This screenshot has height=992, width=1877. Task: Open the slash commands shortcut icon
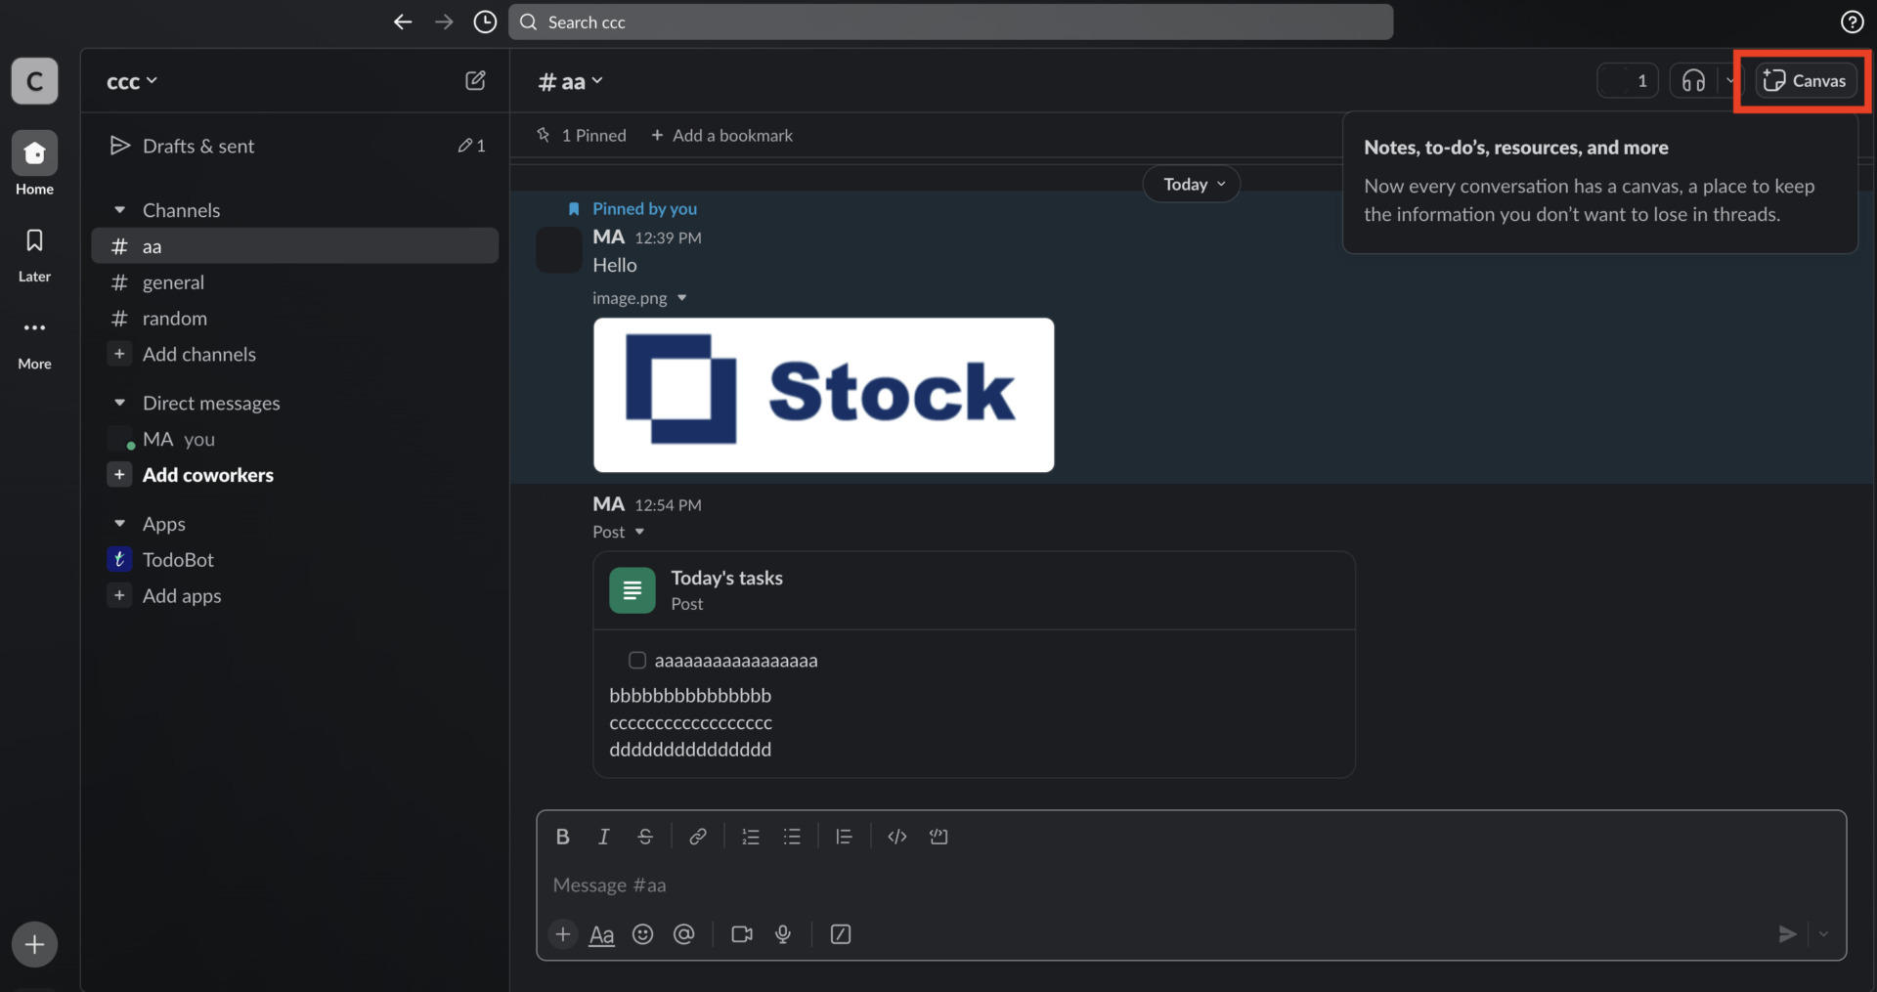841,934
